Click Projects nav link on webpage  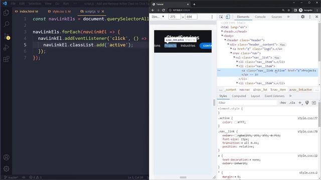coord(171,45)
